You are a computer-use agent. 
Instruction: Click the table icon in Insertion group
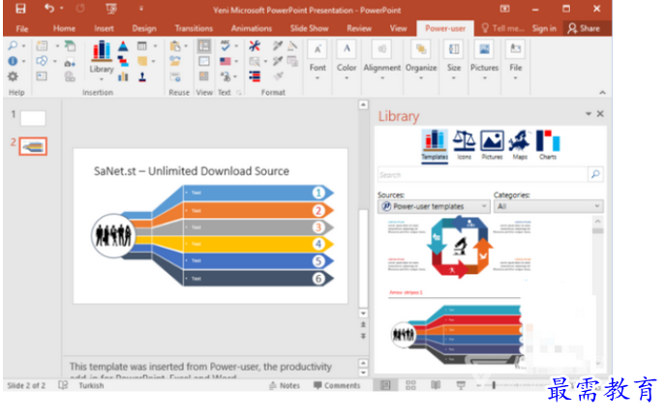(x=142, y=45)
